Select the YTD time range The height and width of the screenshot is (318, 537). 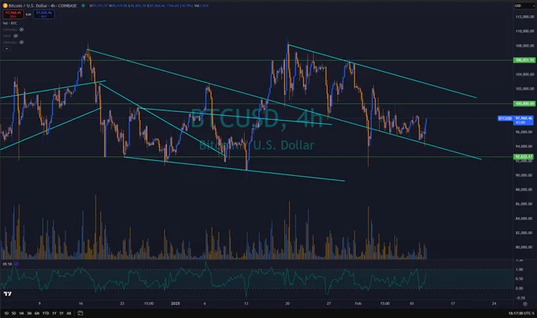tap(46, 313)
